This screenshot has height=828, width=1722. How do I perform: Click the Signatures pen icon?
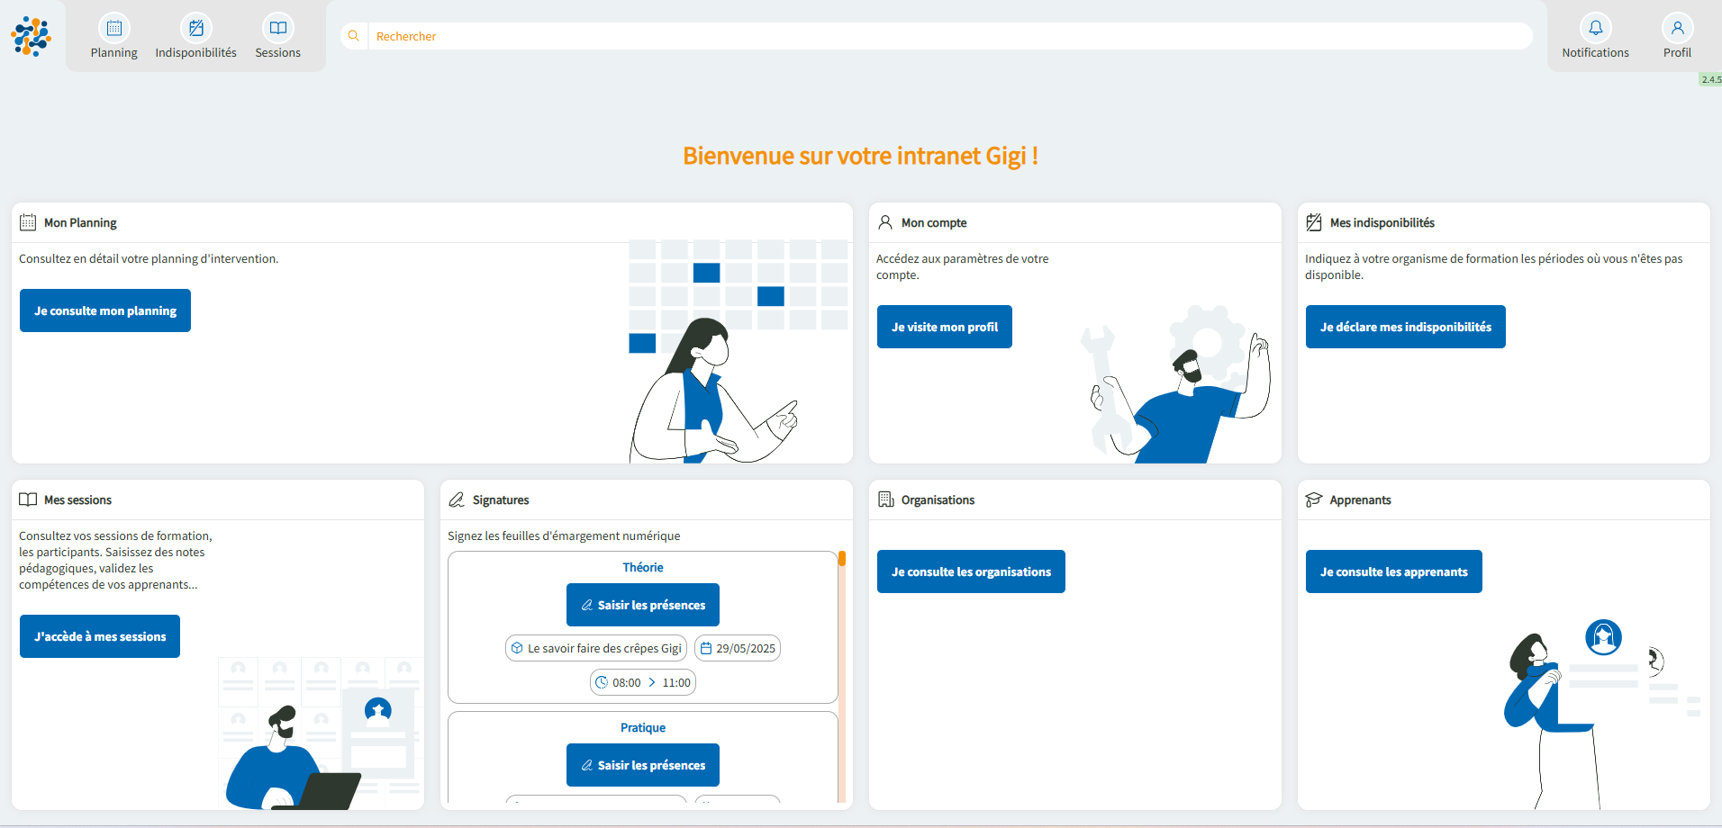pos(457,499)
